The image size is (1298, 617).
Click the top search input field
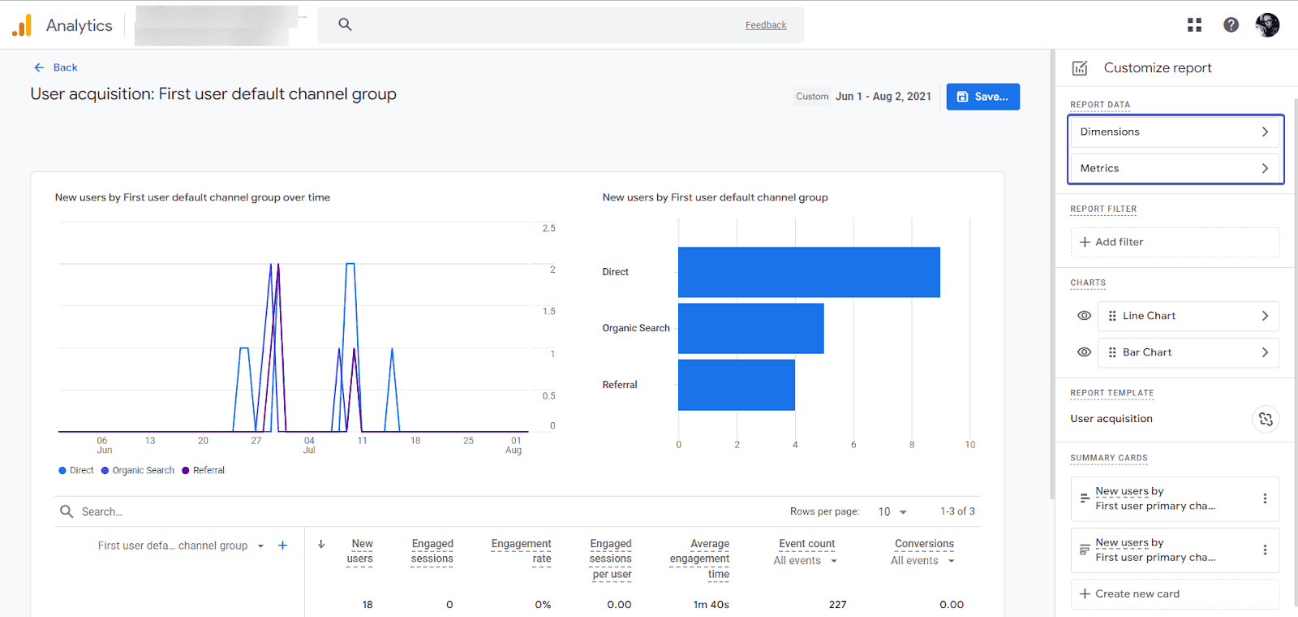[x=561, y=25]
